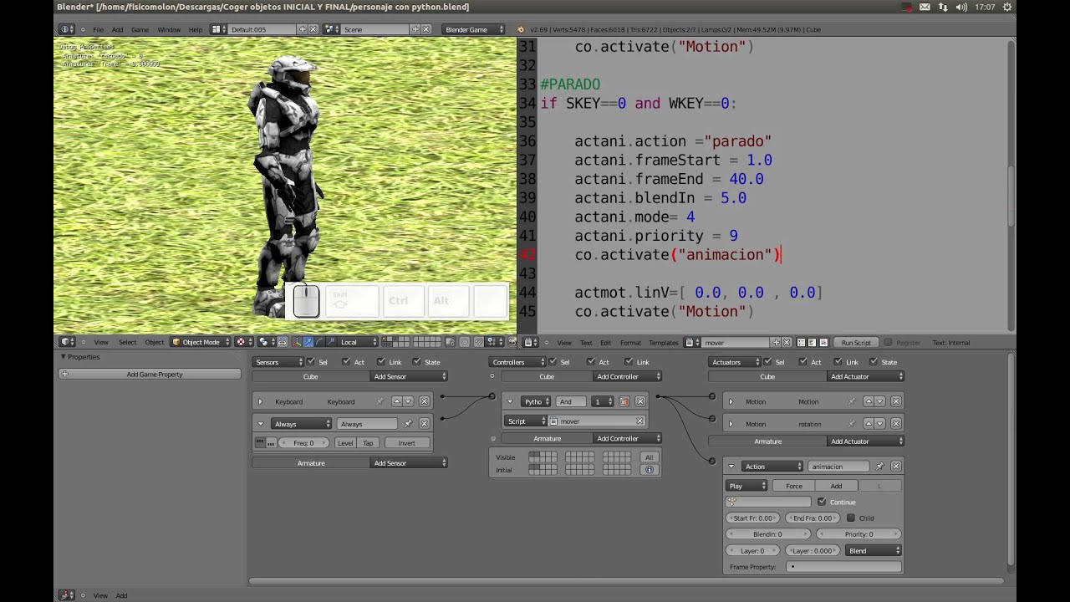Viewport: 1070px width, 602px height.
Task: Click Blendin value slider field
Action: (x=768, y=533)
